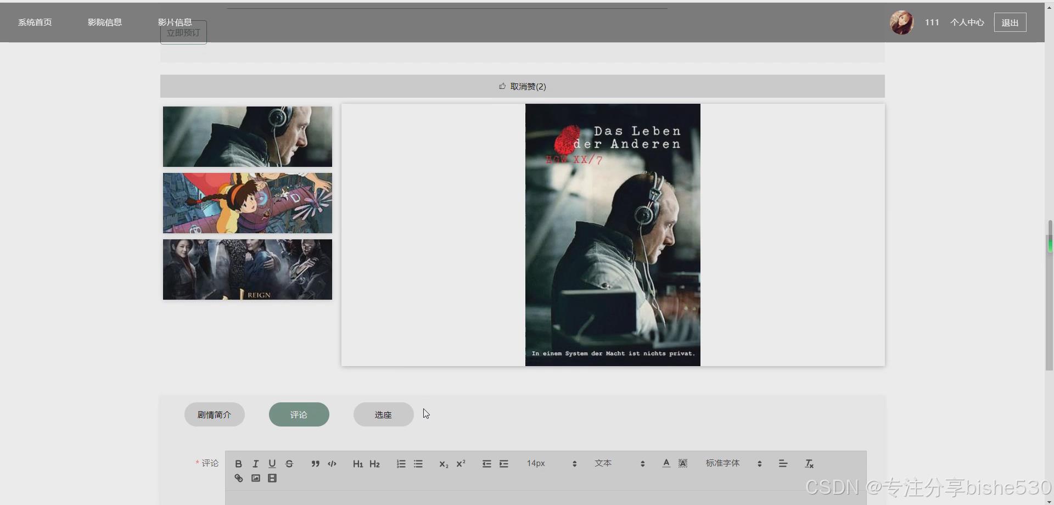Toggle underline formatting in the comment editor
The image size is (1054, 505).
click(x=272, y=464)
